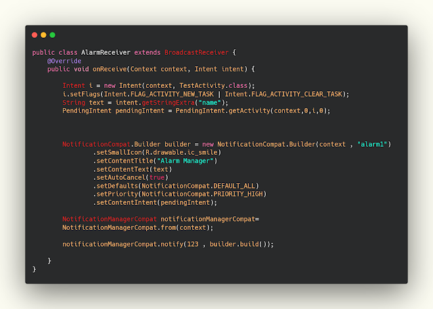
Task: Click the setSmallIcon line
Action: 157,152
